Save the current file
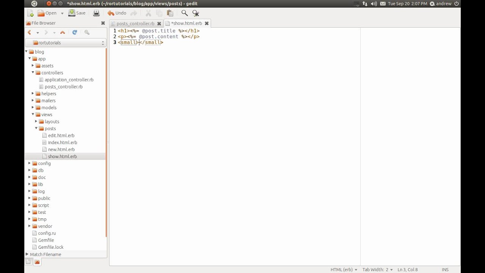 tap(77, 13)
